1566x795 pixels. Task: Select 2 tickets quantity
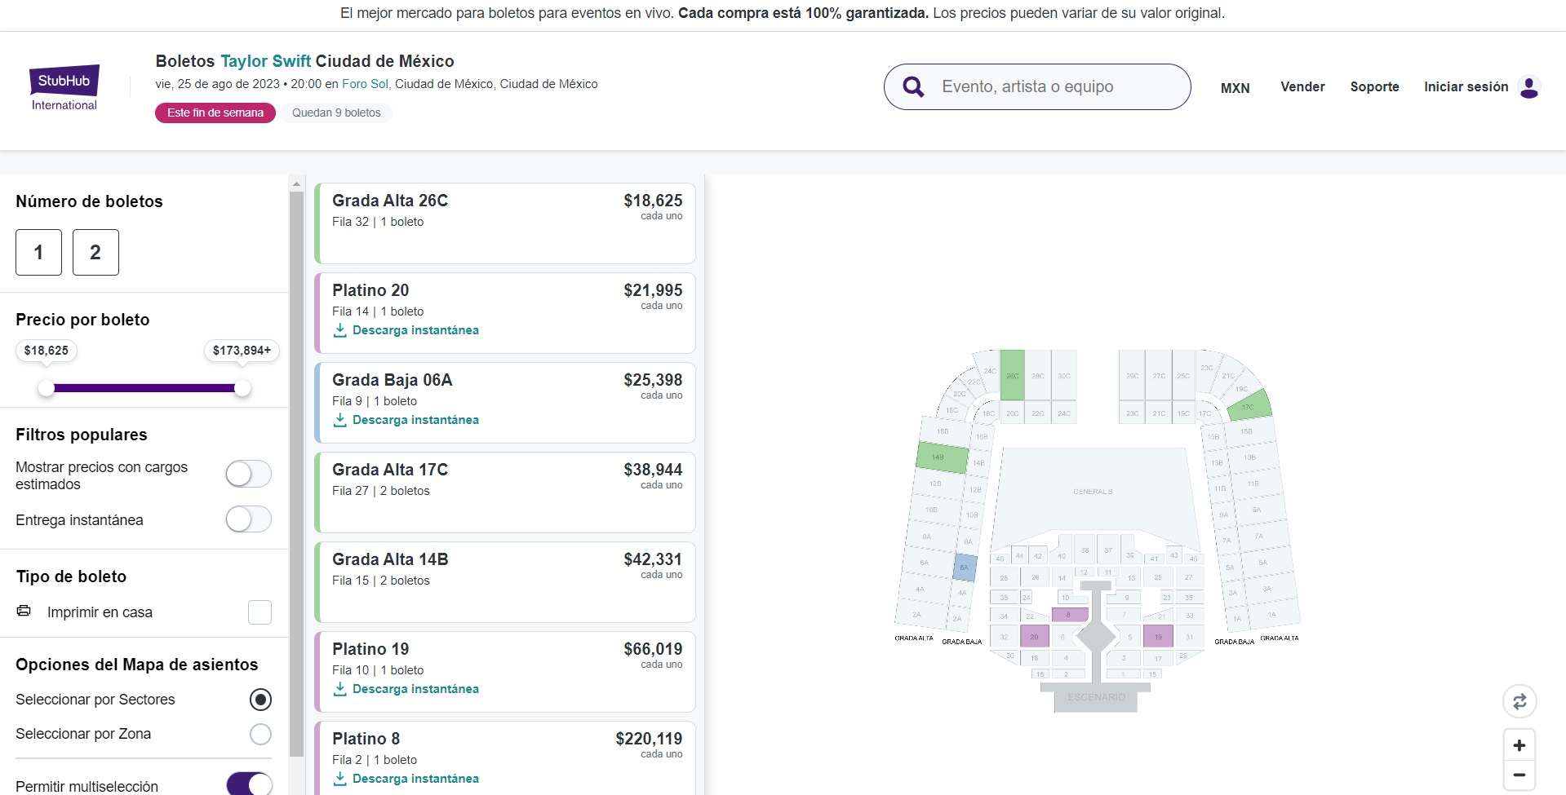[x=95, y=252]
